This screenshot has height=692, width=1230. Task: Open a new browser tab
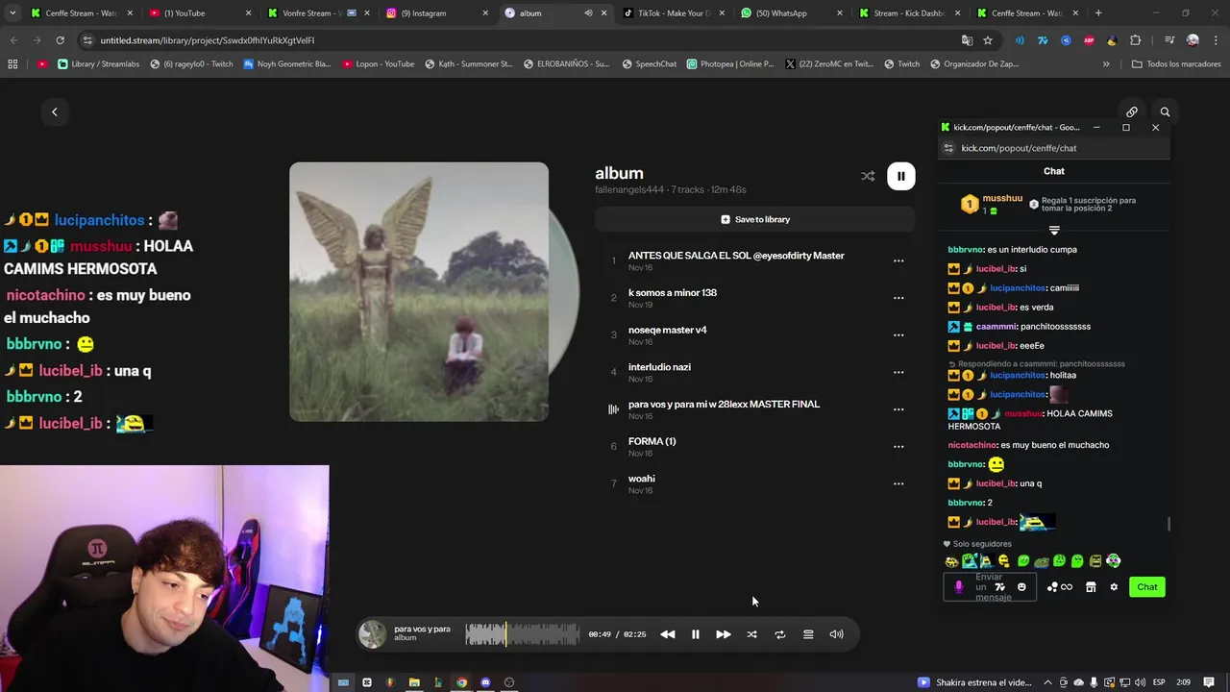(x=1098, y=13)
